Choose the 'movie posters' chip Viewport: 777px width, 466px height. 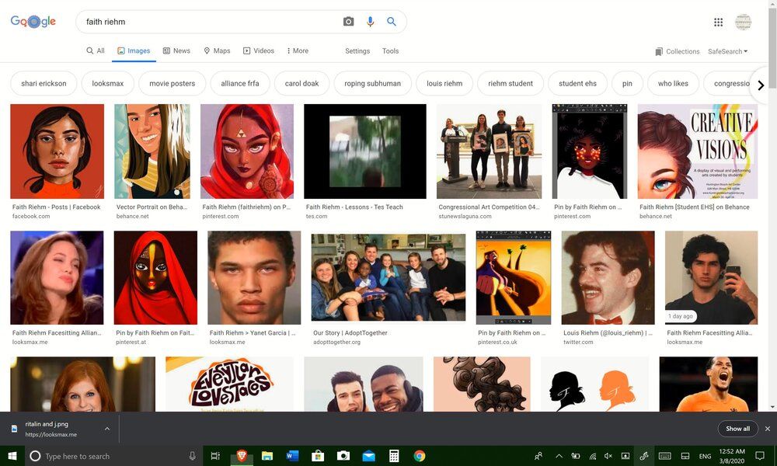pyautogui.click(x=172, y=84)
